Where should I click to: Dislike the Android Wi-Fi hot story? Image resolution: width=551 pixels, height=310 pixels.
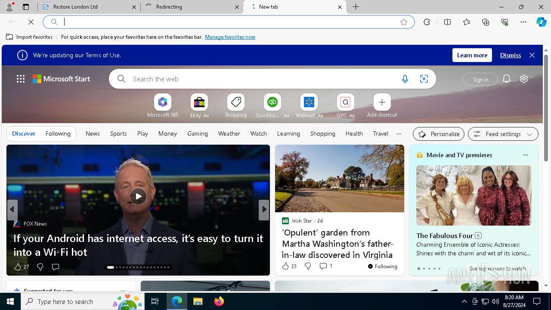point(40,267)
